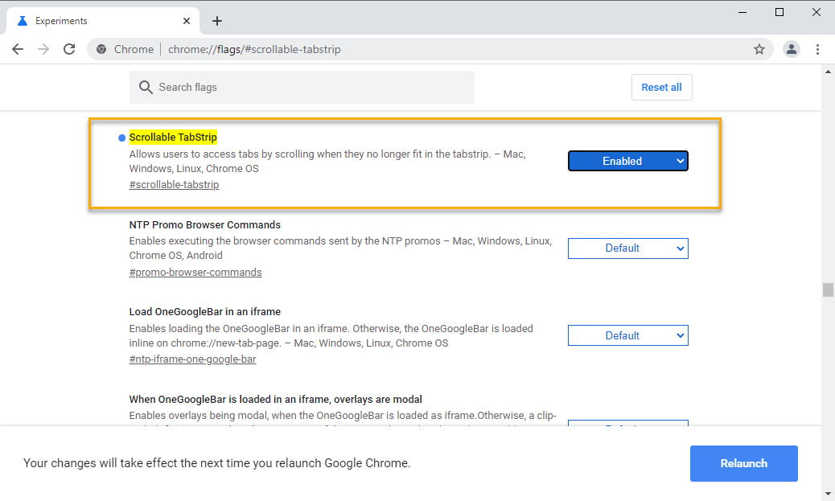This screenshot has height=501, width=835.
Task: Open a new tab with plus button
Action: (x=216, y=21)
